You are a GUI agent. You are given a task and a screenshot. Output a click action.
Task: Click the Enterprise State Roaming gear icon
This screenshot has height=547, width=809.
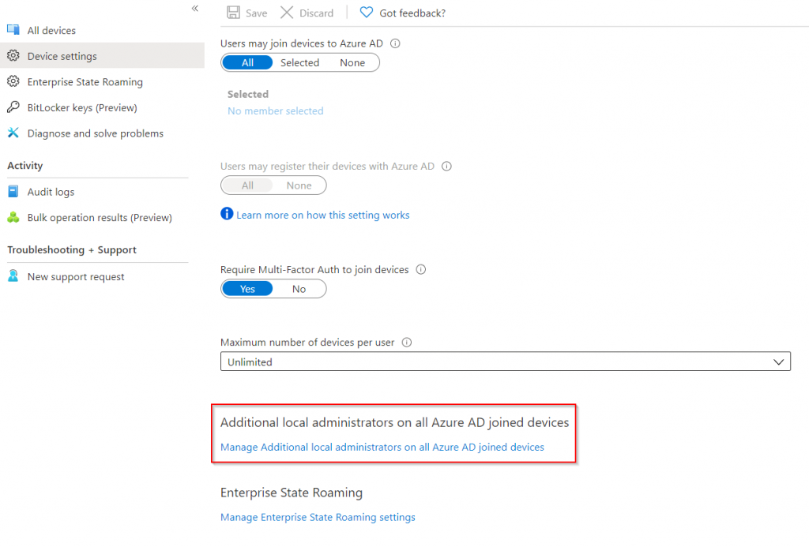[13, 81]
